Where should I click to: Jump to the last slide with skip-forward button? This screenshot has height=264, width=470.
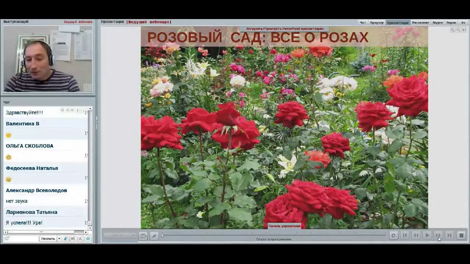coord(449,235)
